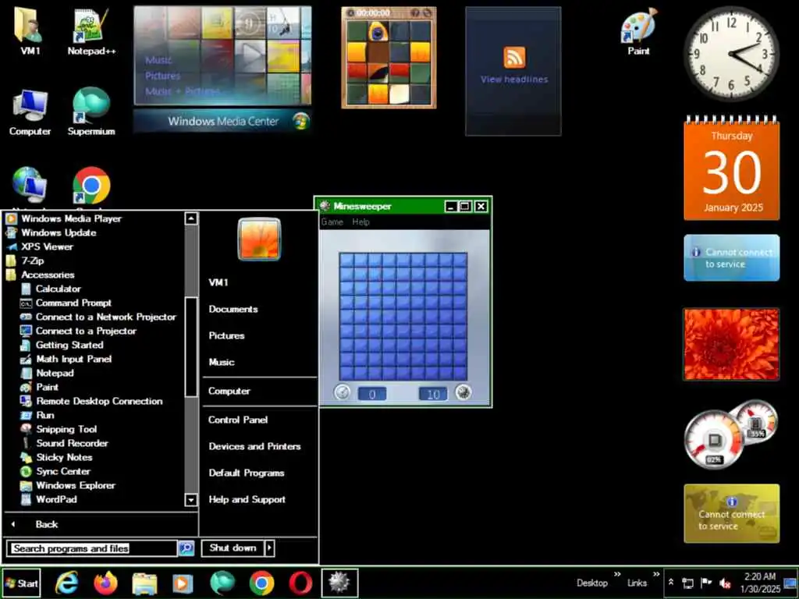The image size is (799, 599).
Task: Click Pictures in Windows Media Center gadget
Action: (x=162, y=76)
